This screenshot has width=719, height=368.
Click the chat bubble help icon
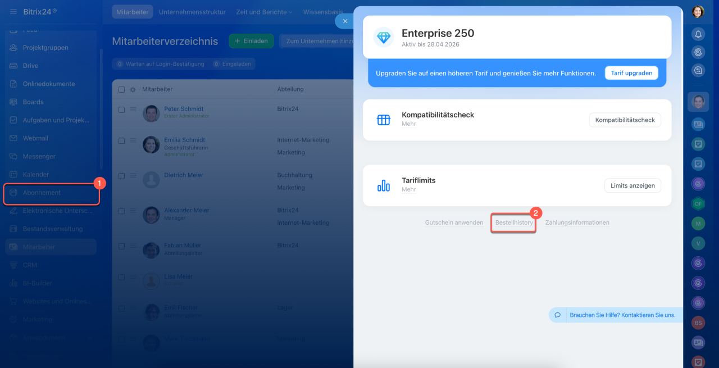pos(558,315)
